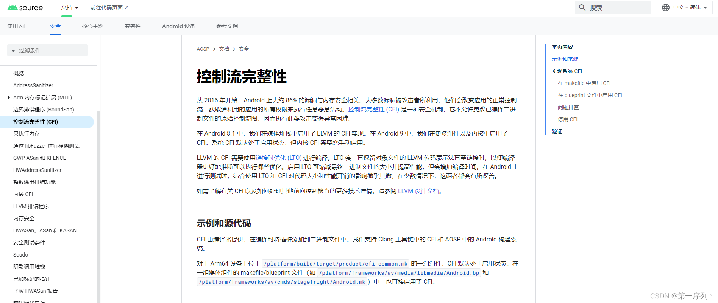Open 只执行内存 sidebar item
The image size is (718, 303).
pos(27,134)
